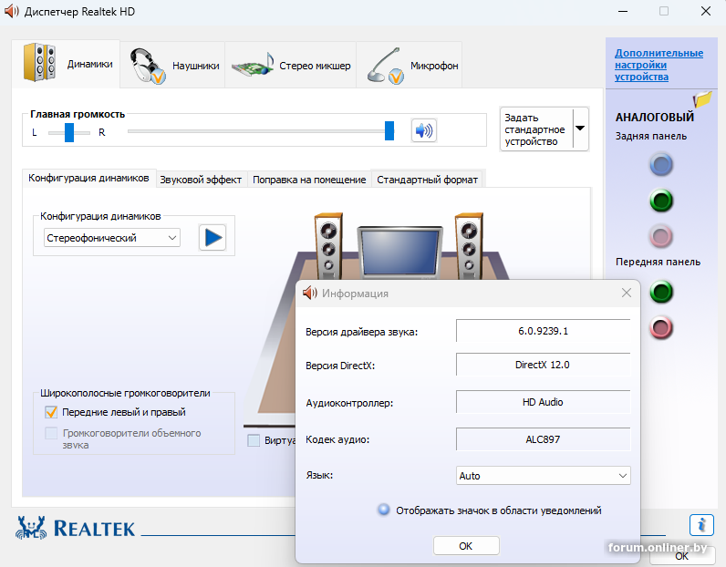Click the DirectX 12.0 version field
The width and height of the screenshot is (726, 567).
(x=543, y=365)
